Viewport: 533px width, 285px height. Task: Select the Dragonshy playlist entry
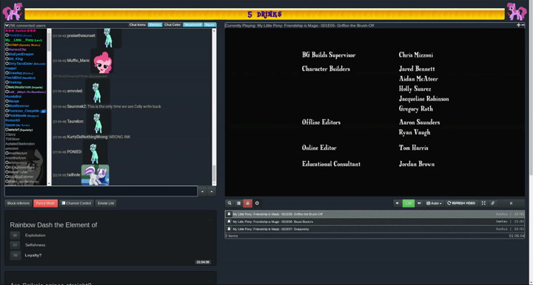[375, 229]
